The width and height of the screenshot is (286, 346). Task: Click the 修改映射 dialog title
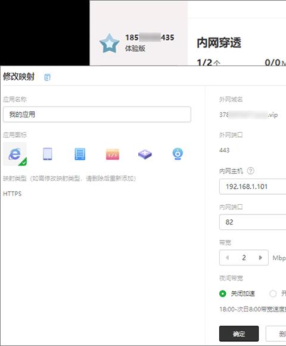coord(19,77)
